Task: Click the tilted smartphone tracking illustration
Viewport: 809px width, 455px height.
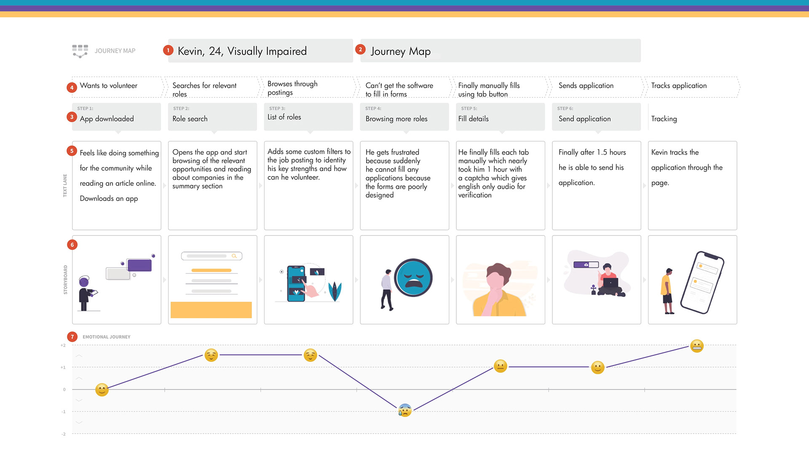Action: pyautogui.click(x=702, y=281)
